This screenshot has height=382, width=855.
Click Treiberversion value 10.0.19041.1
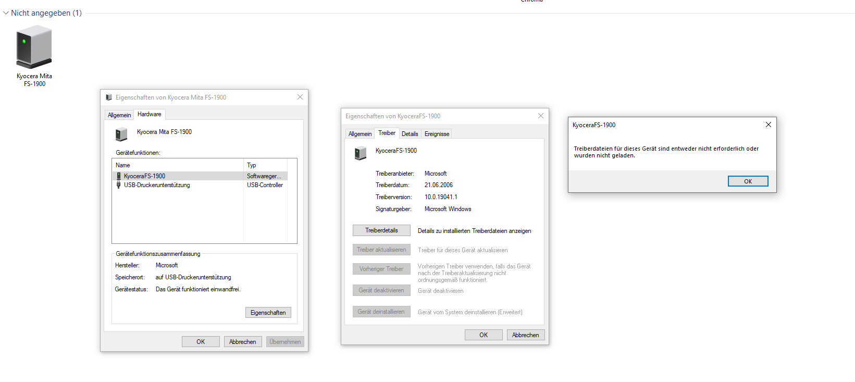pyautogui.click(x=441, y=197)
